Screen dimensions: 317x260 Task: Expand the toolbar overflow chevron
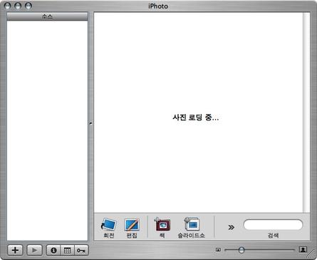point(231,227)
